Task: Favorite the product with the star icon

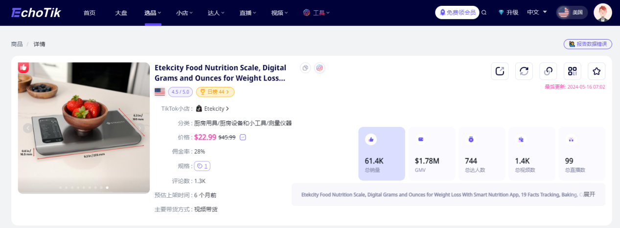Action: [x=596, y=71]
